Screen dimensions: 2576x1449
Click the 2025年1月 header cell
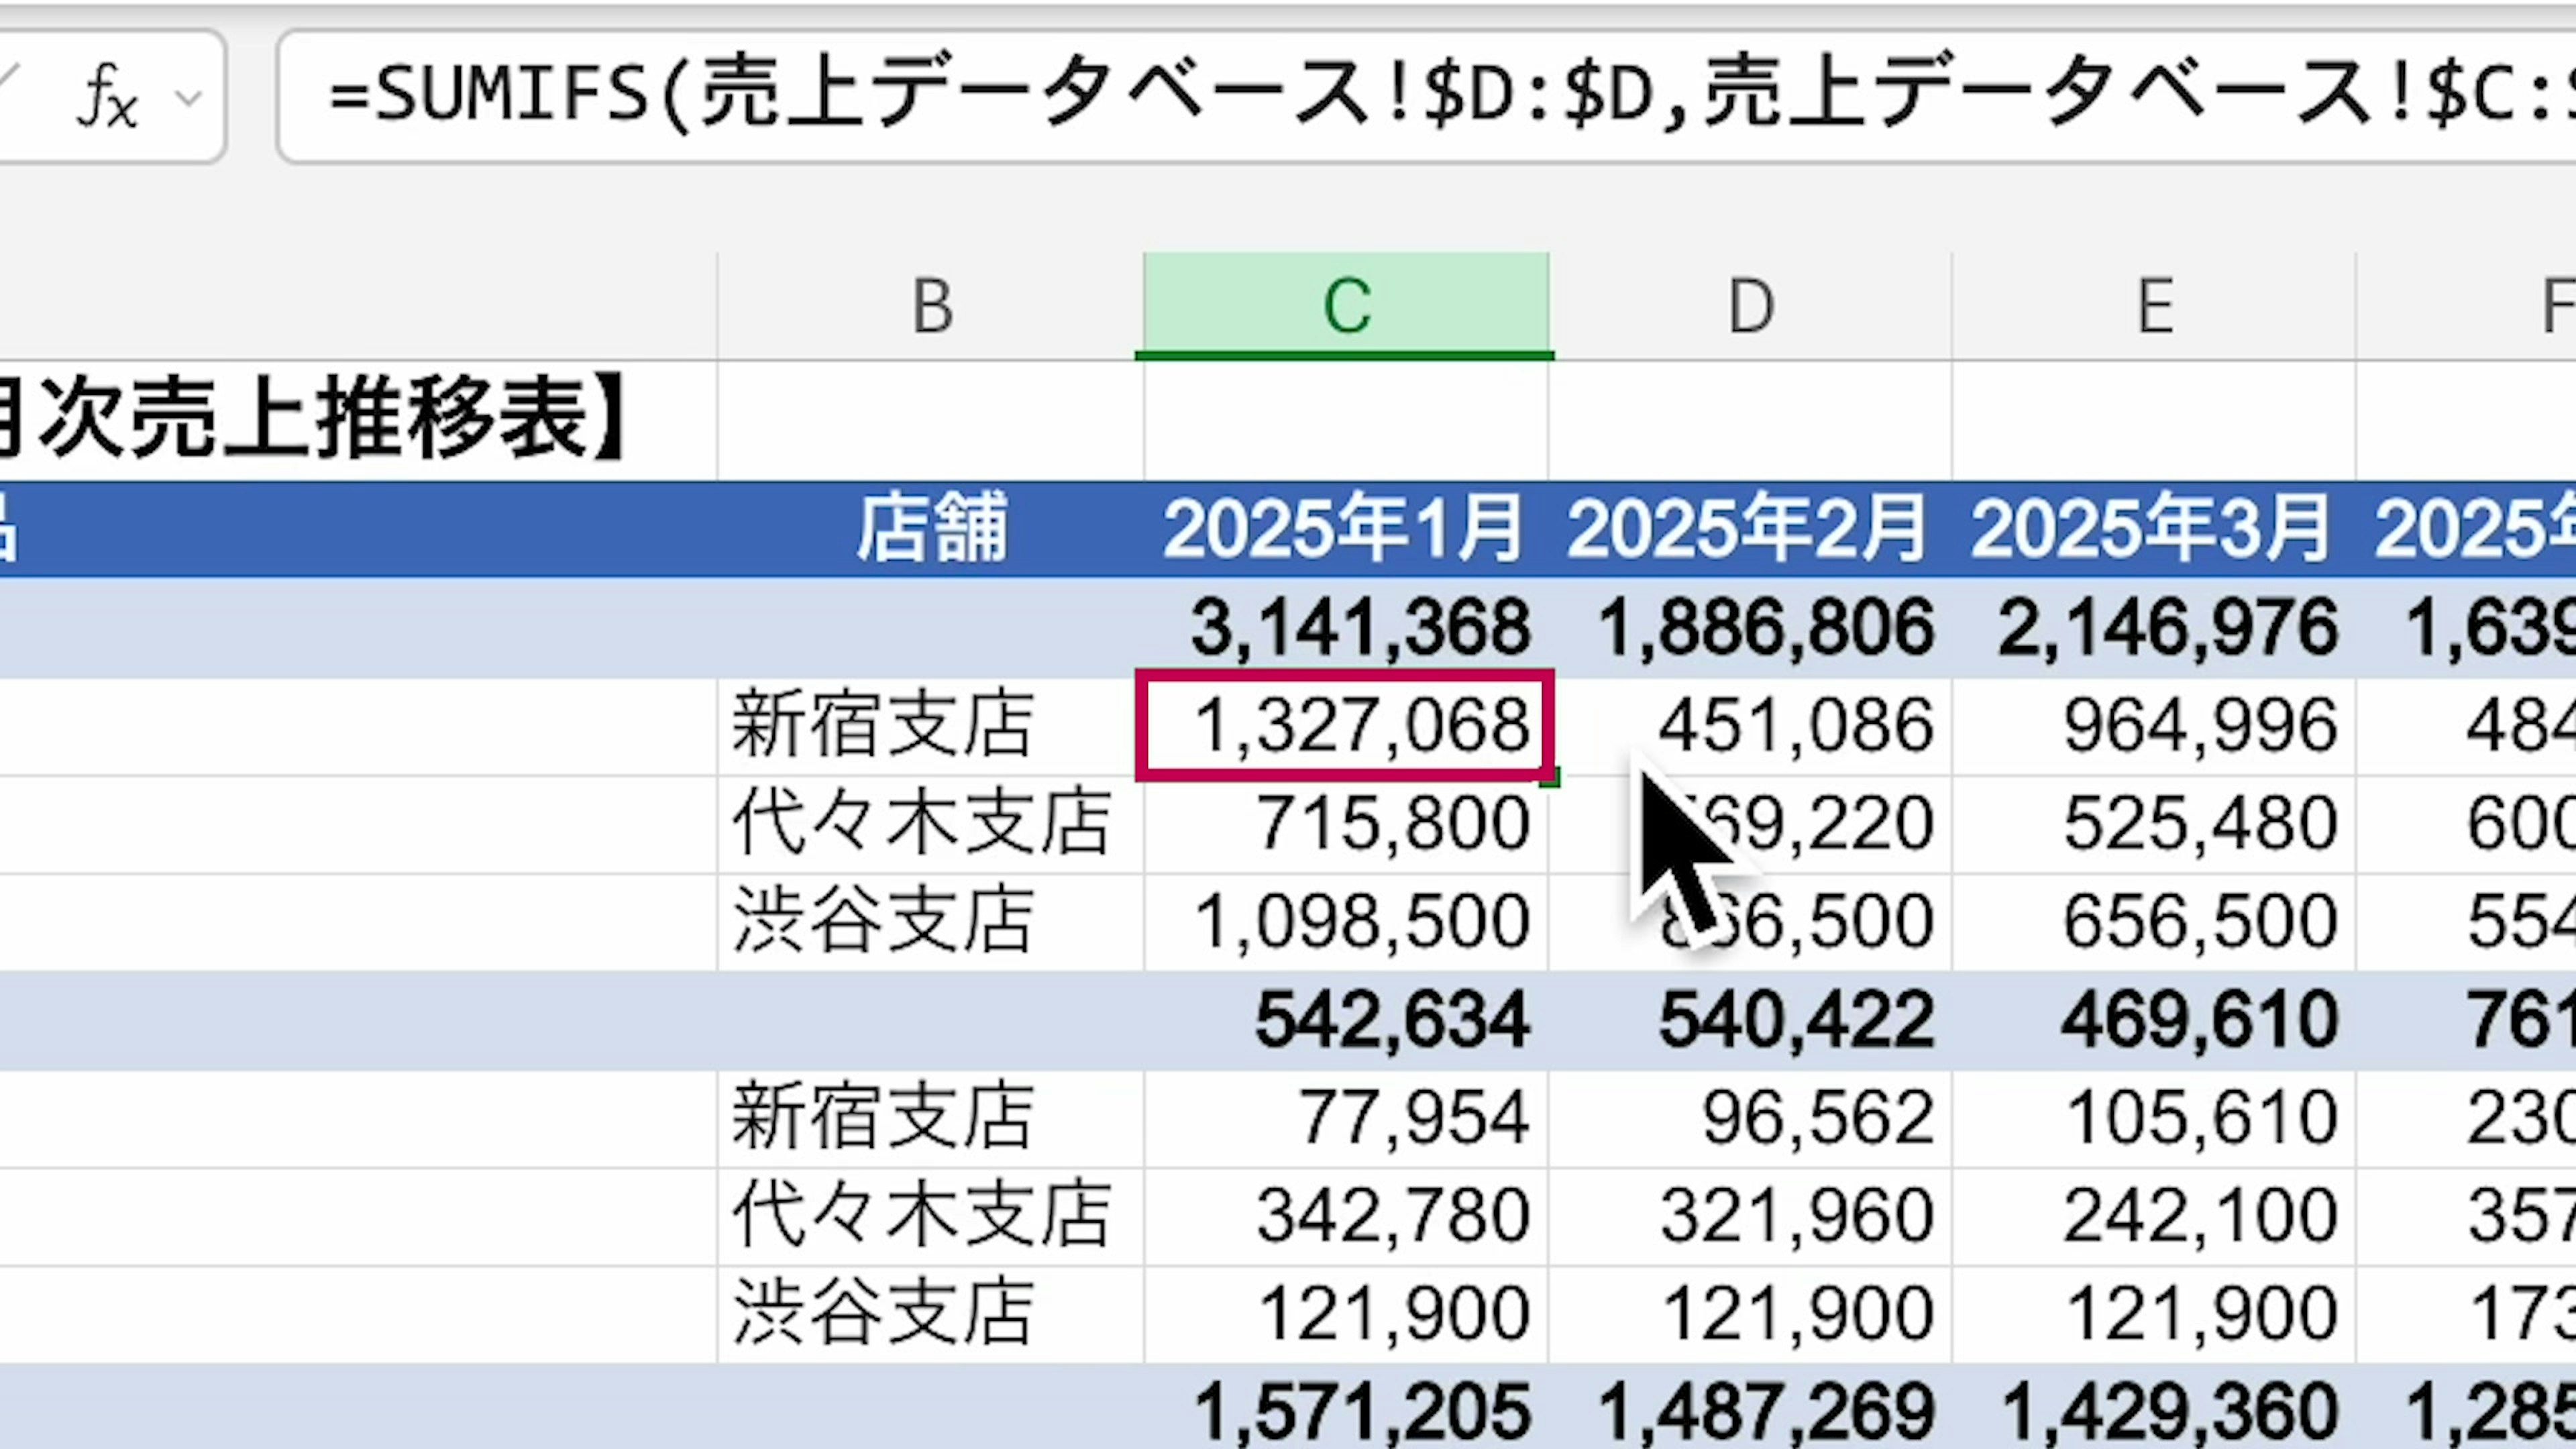click(x=1345, y=528)
